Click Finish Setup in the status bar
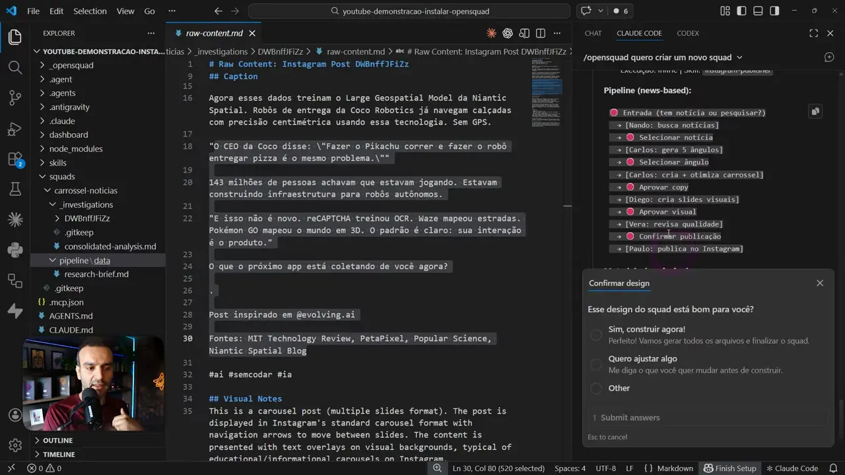The image size is (845, 475). pos(730,468)
